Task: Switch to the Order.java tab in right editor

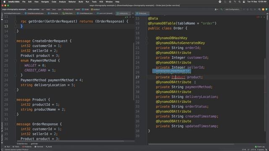Action: point(142,13)
